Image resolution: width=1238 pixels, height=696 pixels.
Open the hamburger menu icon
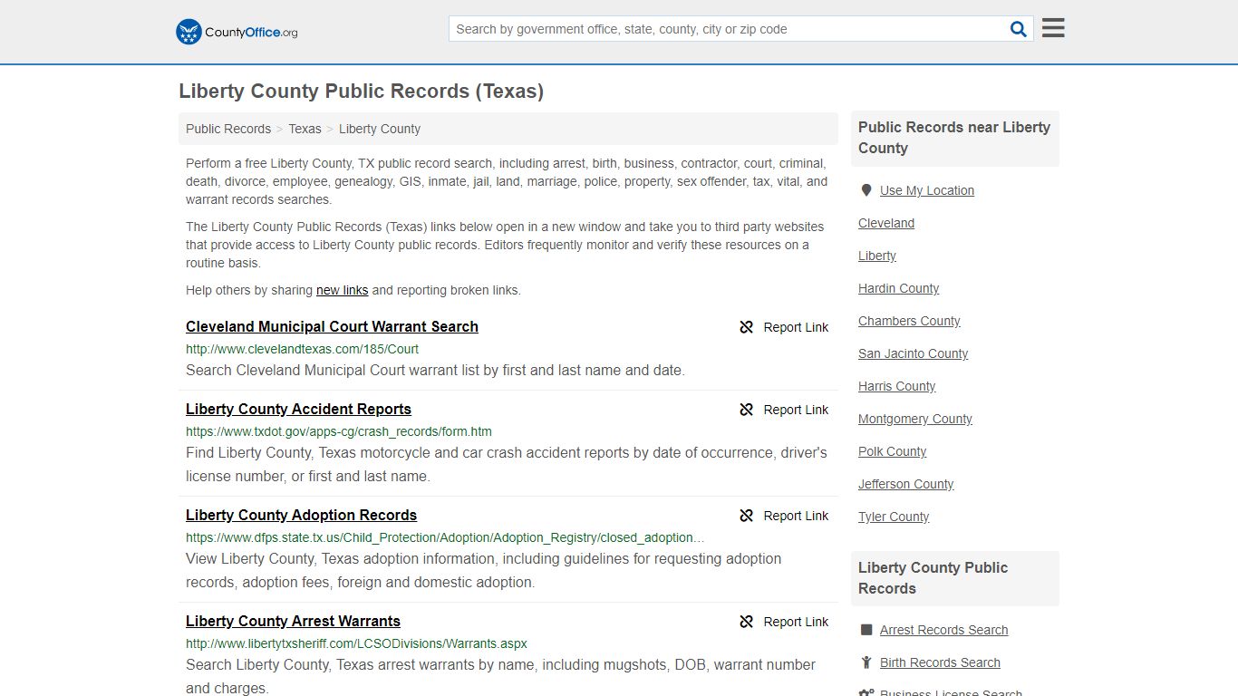1053,28
